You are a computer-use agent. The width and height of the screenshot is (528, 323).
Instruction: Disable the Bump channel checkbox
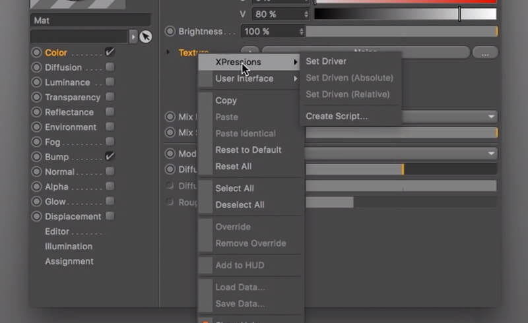(x=110, y=156)
